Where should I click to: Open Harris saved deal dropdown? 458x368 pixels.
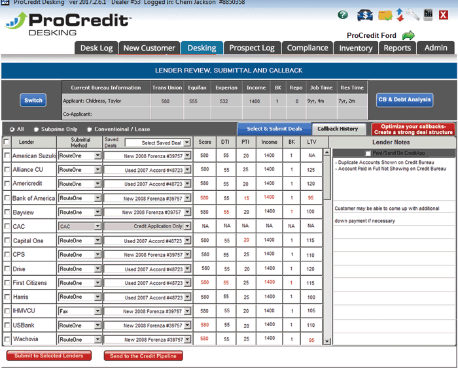click(x=147, y=297)
